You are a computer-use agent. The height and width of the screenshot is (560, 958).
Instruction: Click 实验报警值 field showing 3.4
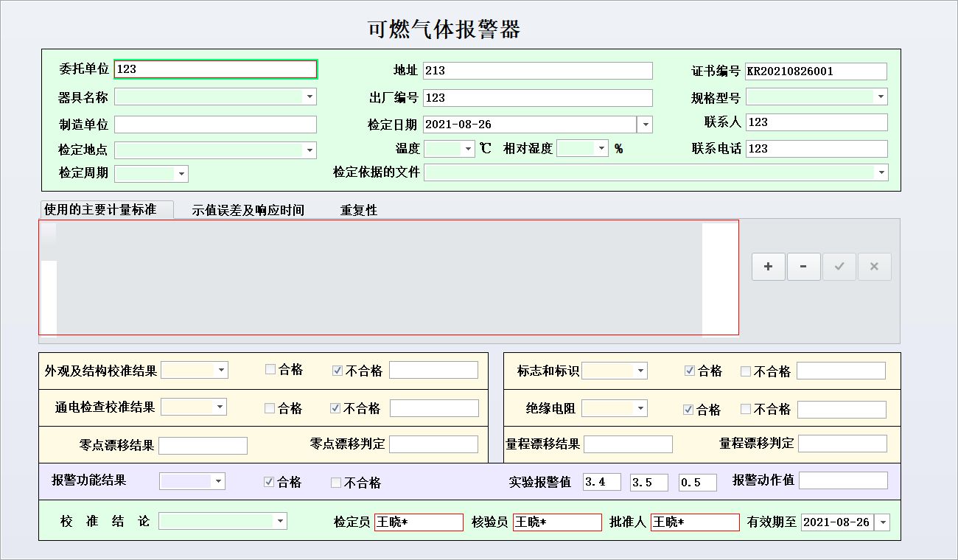(x=602, y=483)
